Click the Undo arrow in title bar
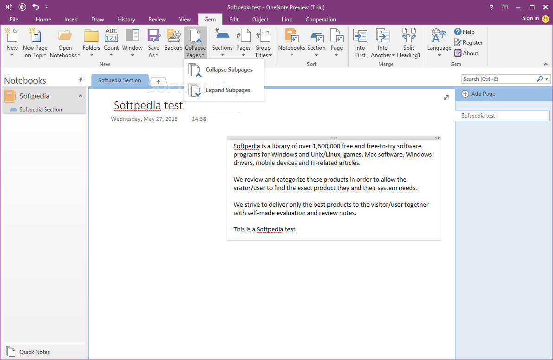 pos(36,7)
